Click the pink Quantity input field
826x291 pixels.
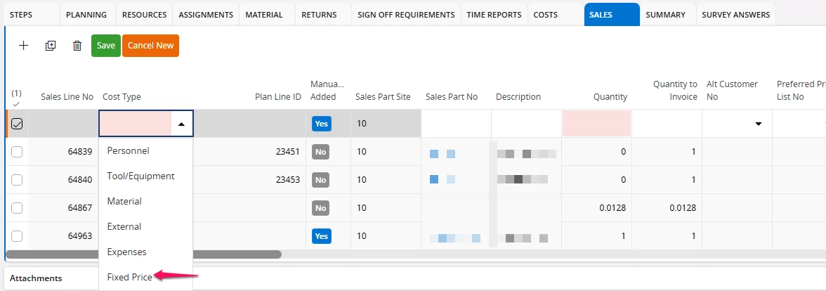pos(596,124)
